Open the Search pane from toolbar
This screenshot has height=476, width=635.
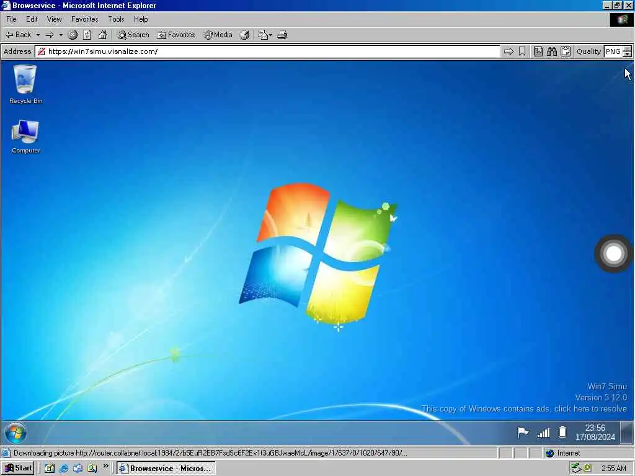coord(133,35)
